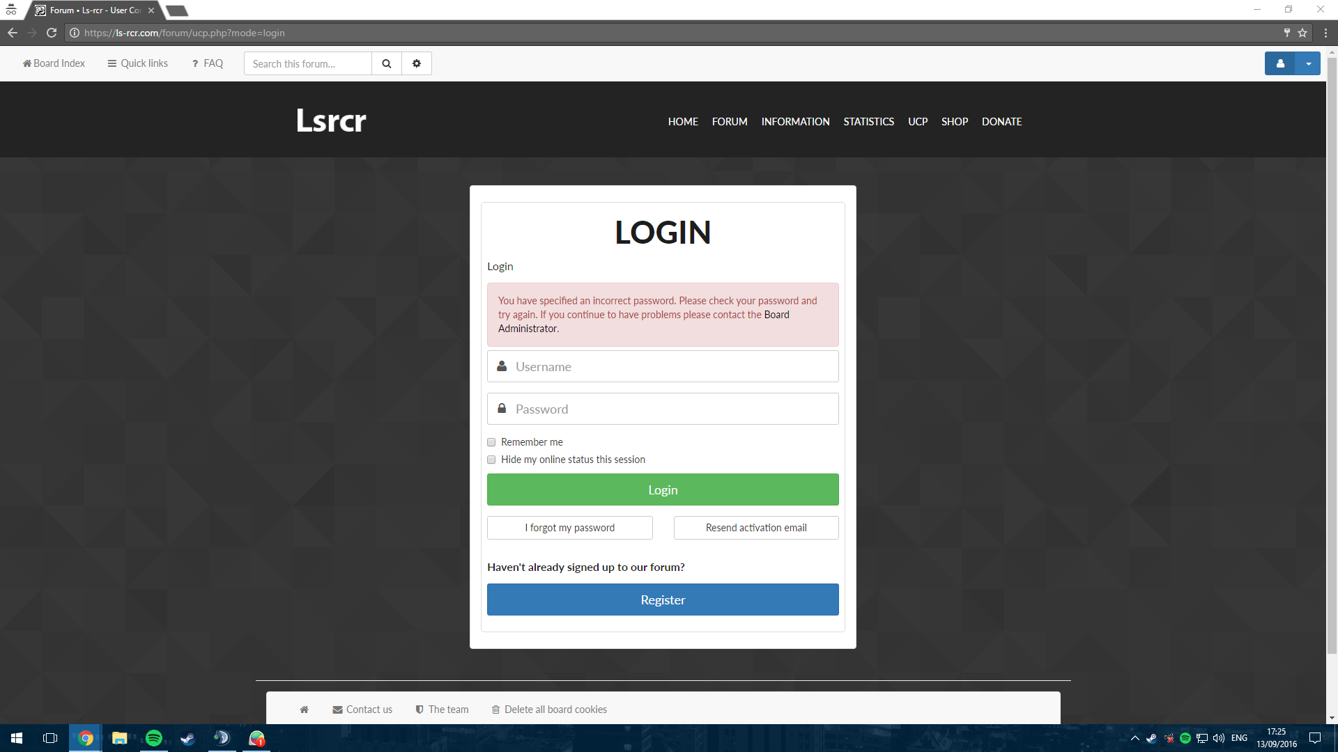
Task: Bookmark page with the star icon
Action: click(1302, 33)
